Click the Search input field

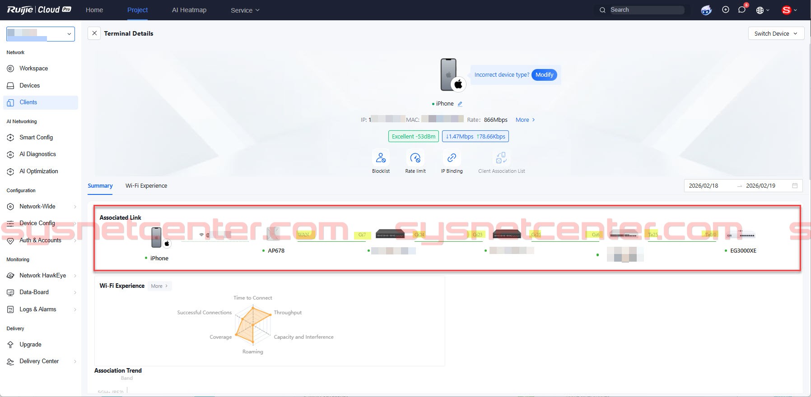646,10
